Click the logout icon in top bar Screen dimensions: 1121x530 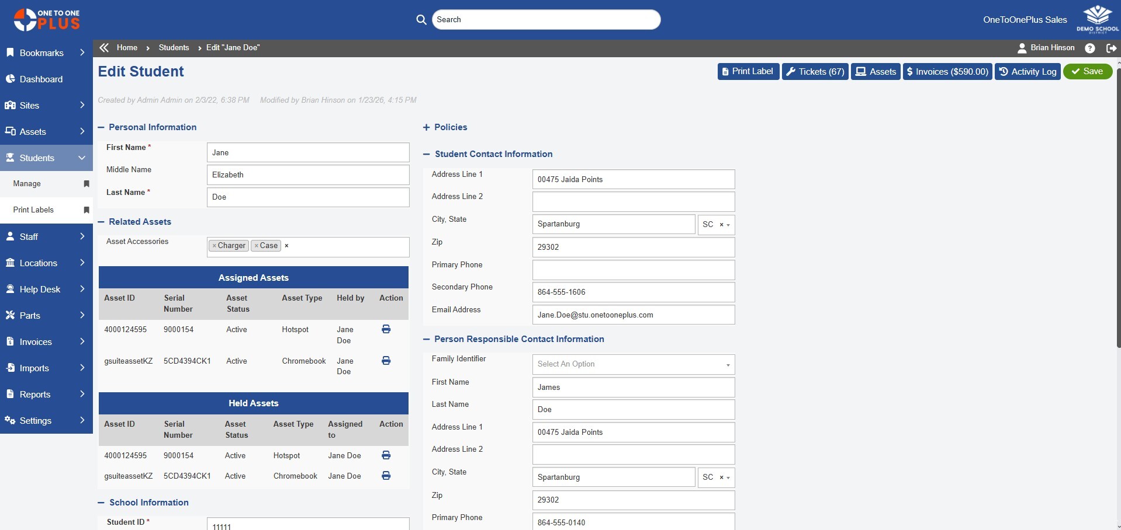pyautogui.click(x=1111, y=48)
